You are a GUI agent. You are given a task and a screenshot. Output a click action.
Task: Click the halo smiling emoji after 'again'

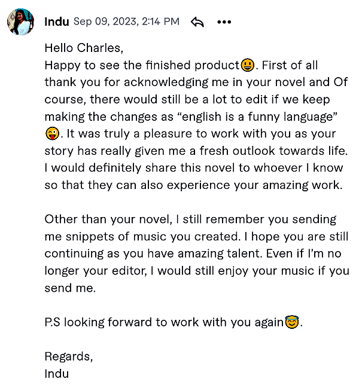[x=291, y=322]
